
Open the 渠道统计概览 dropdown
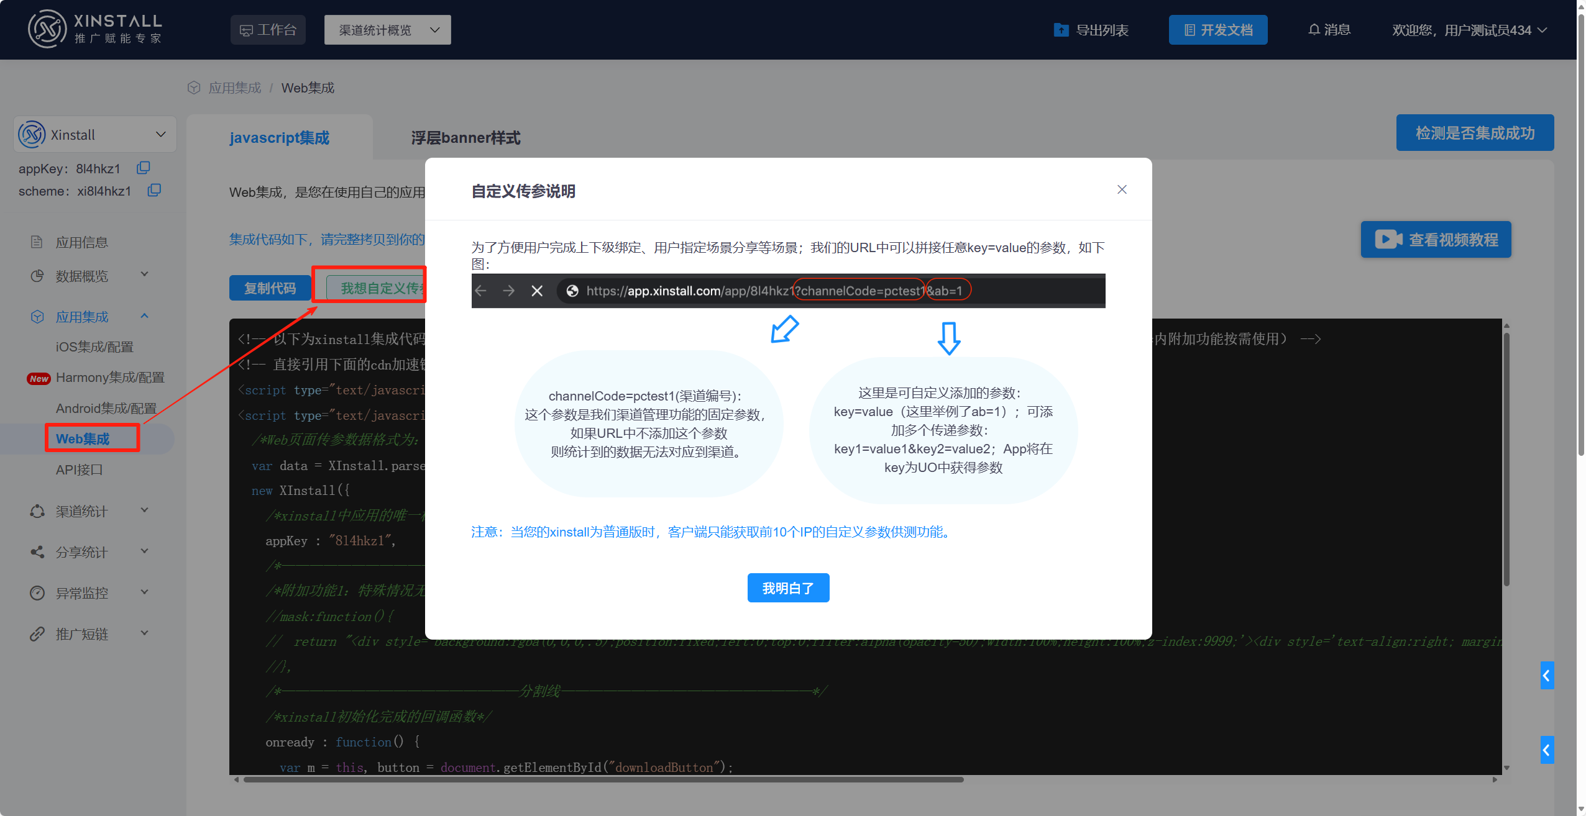(x=387, y=30)
